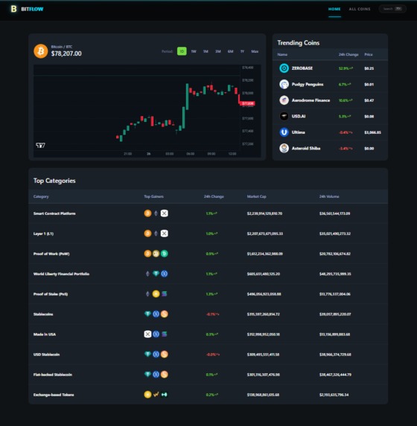Open the Home nav tab

click(334, 9)
